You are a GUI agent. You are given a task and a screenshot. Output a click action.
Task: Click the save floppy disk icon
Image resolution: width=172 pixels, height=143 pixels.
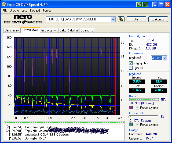(145, 5)
